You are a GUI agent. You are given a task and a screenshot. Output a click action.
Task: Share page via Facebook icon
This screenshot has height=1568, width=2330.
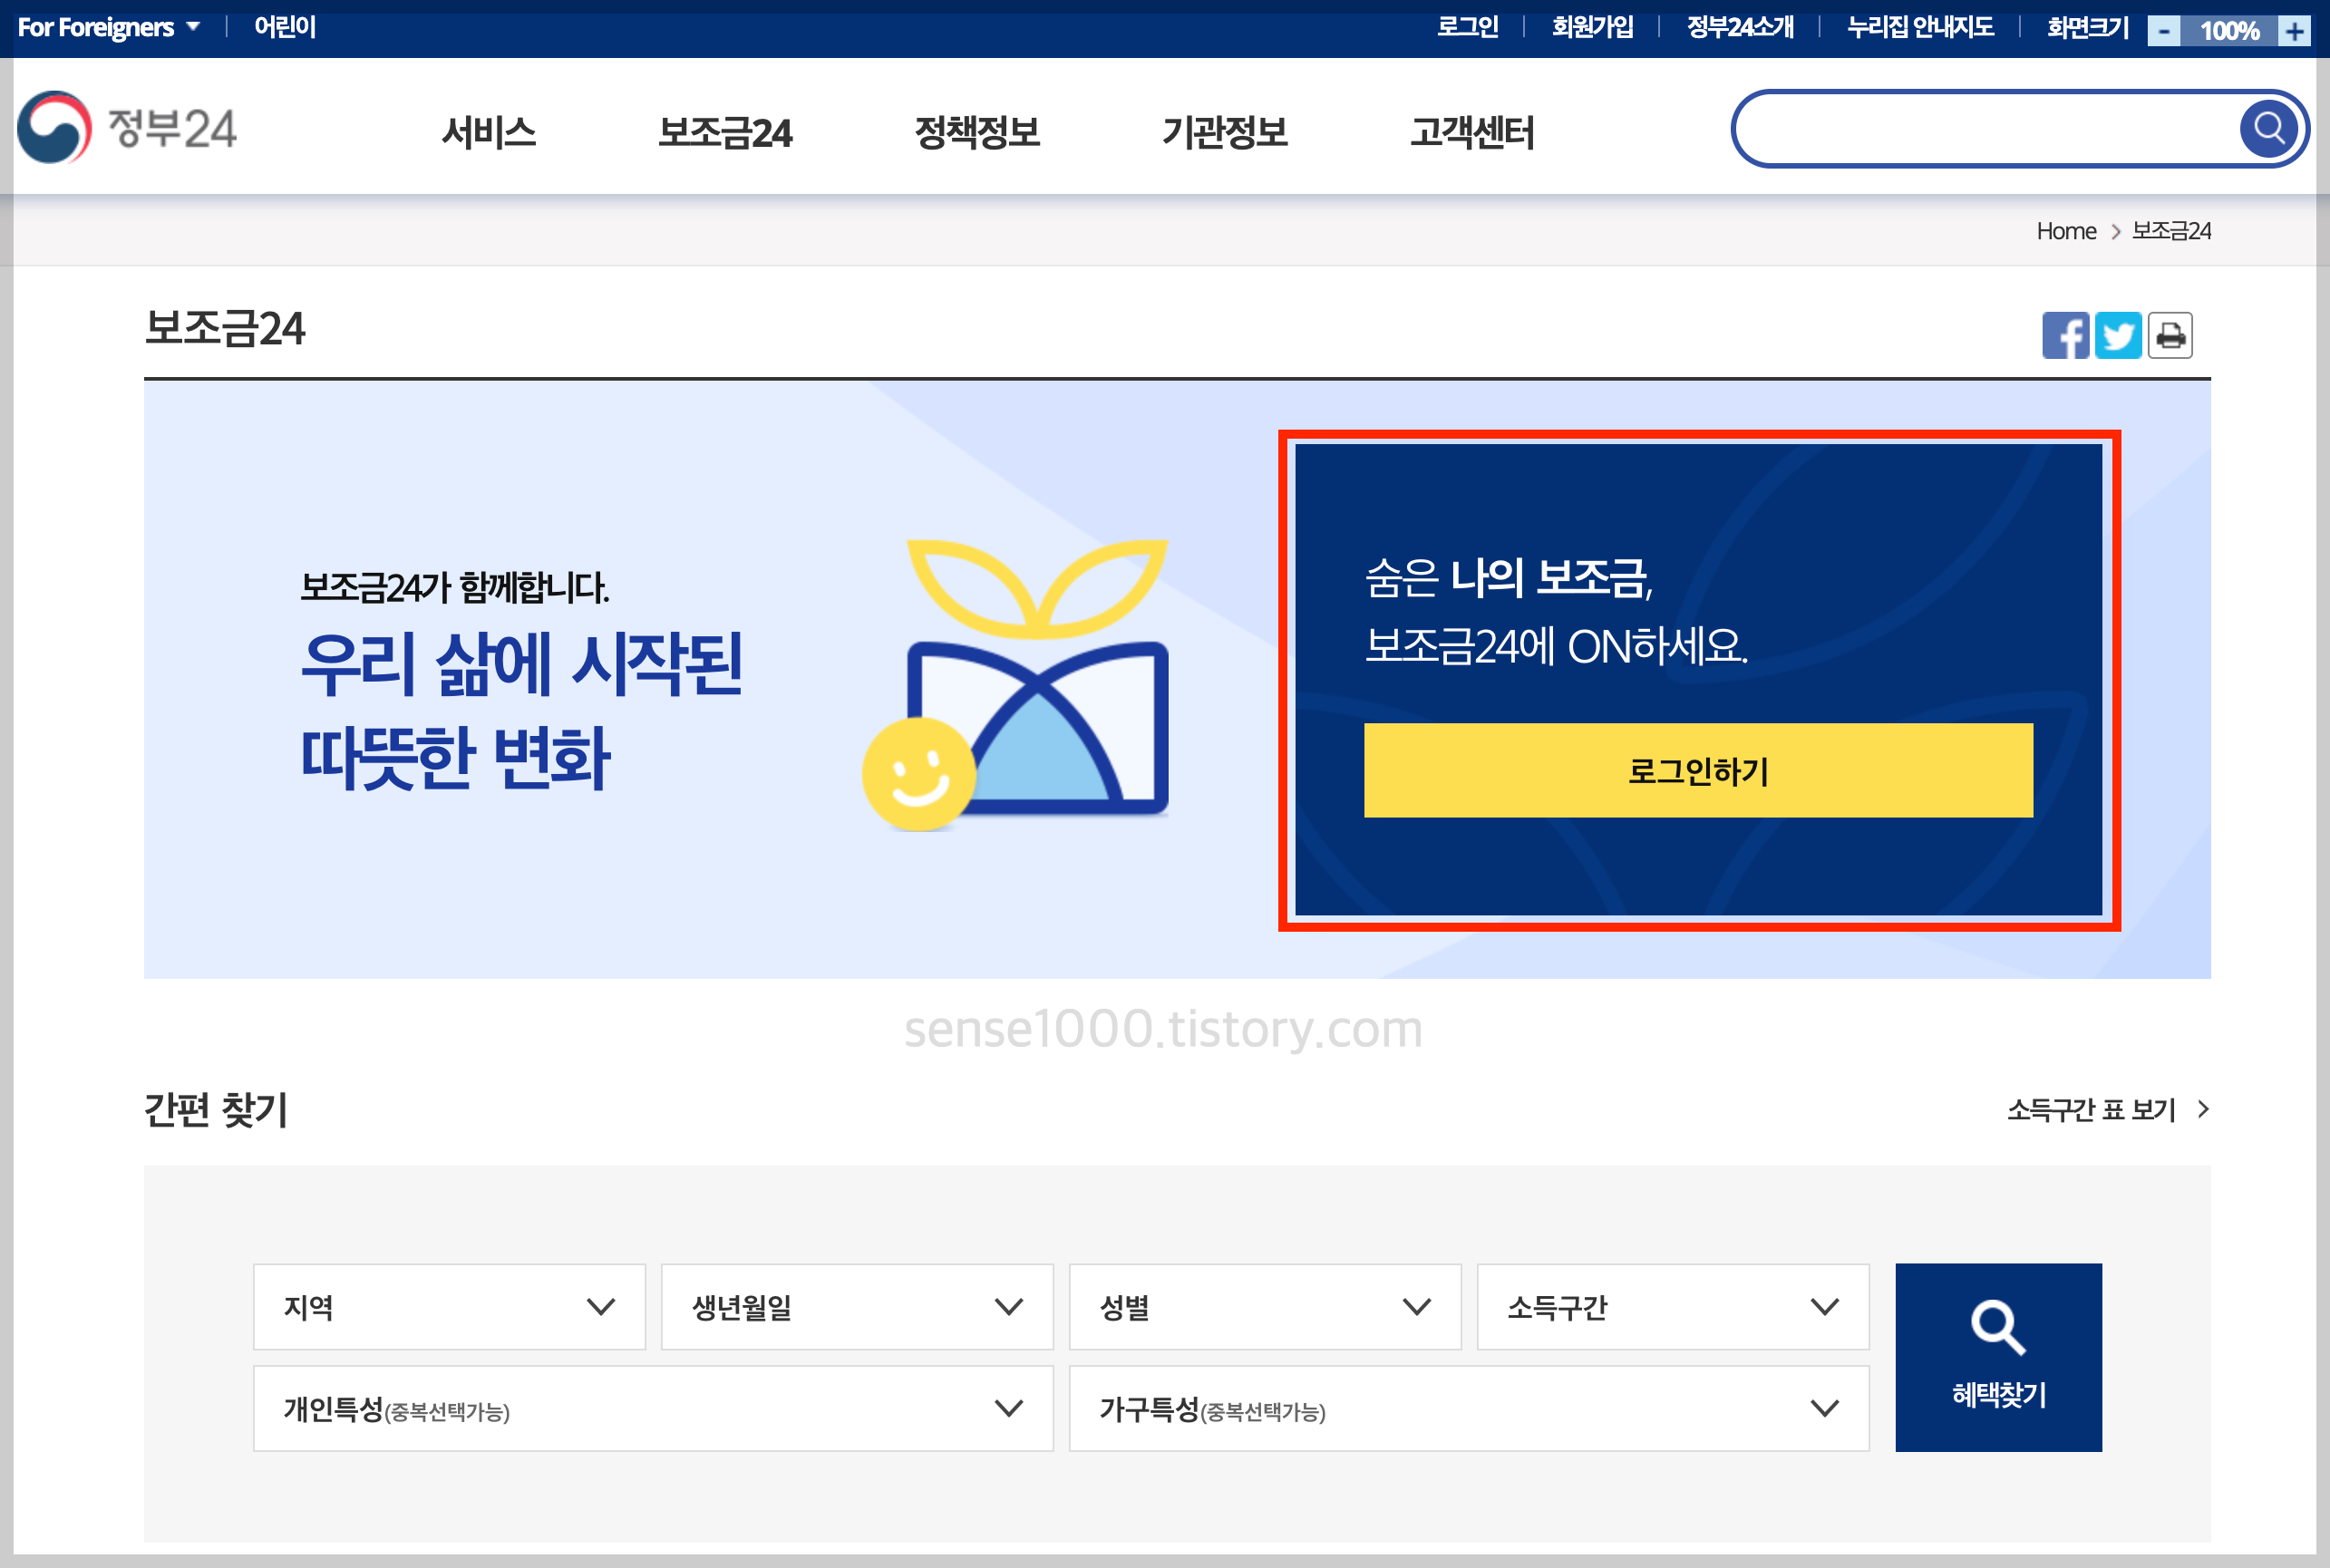click(x=2065, y=335)
